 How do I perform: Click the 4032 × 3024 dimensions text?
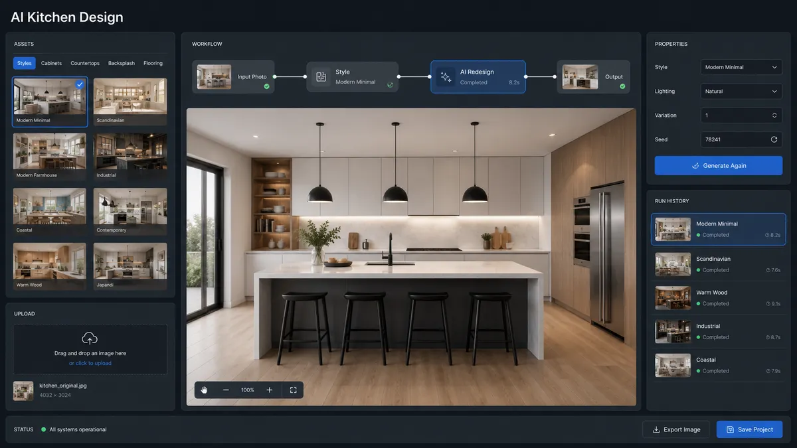(55, 396)
